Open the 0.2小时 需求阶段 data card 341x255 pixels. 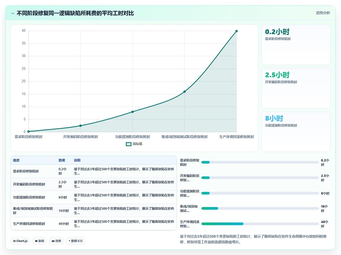click(x=296, y=45)
